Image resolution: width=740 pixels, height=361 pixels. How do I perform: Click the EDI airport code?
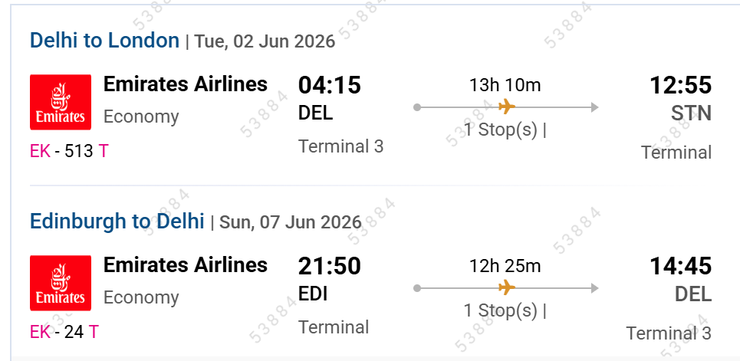(314, 294)
